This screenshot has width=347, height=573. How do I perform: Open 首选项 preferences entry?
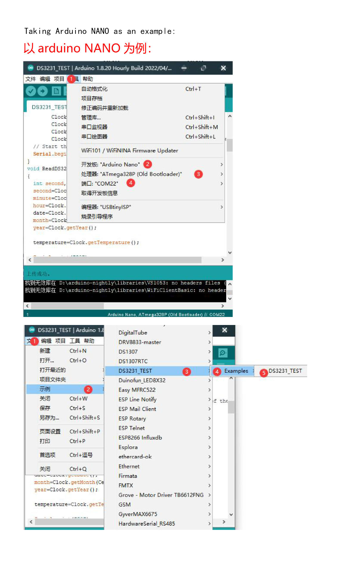(65, 455)
